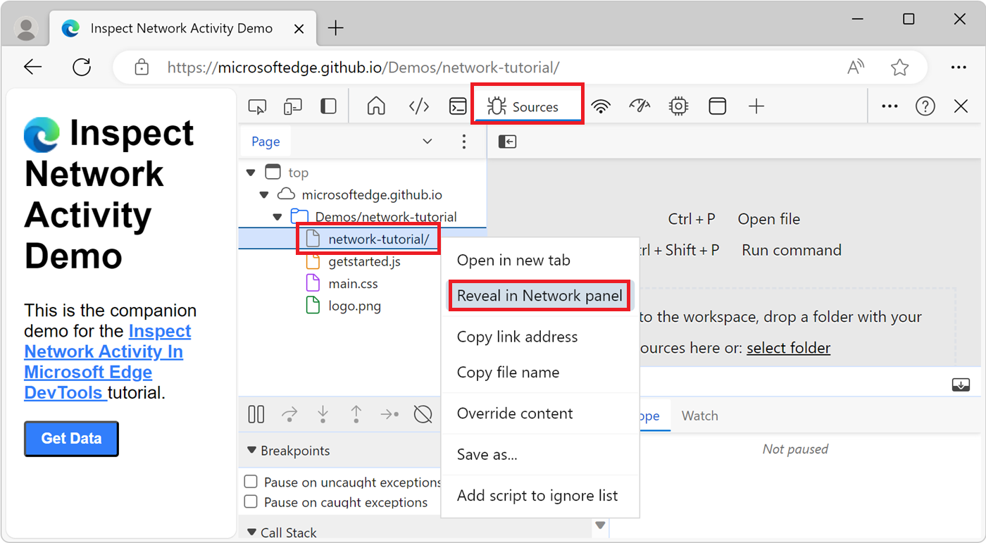
Task: Collapse the Demos/network-tutorial folder
Action: [277, 216]
